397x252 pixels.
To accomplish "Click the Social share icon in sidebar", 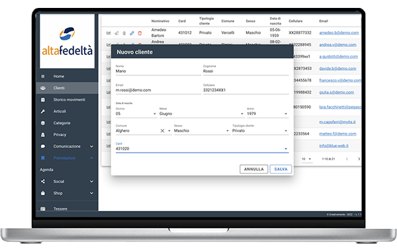I will (43, 181).
